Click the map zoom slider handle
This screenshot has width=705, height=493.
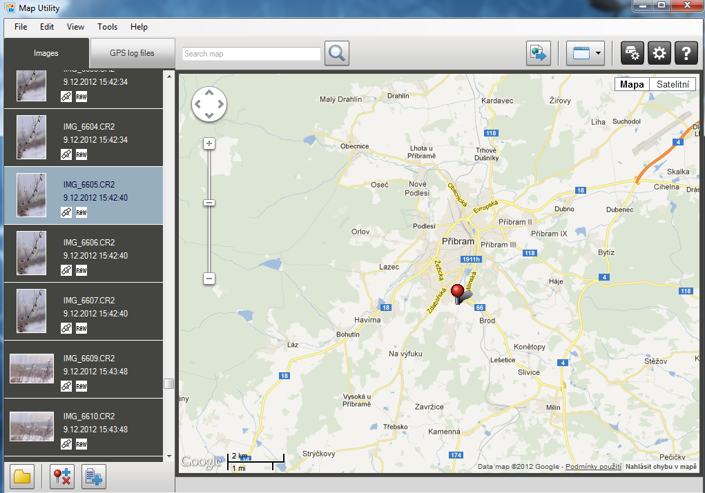pos(209,203)
